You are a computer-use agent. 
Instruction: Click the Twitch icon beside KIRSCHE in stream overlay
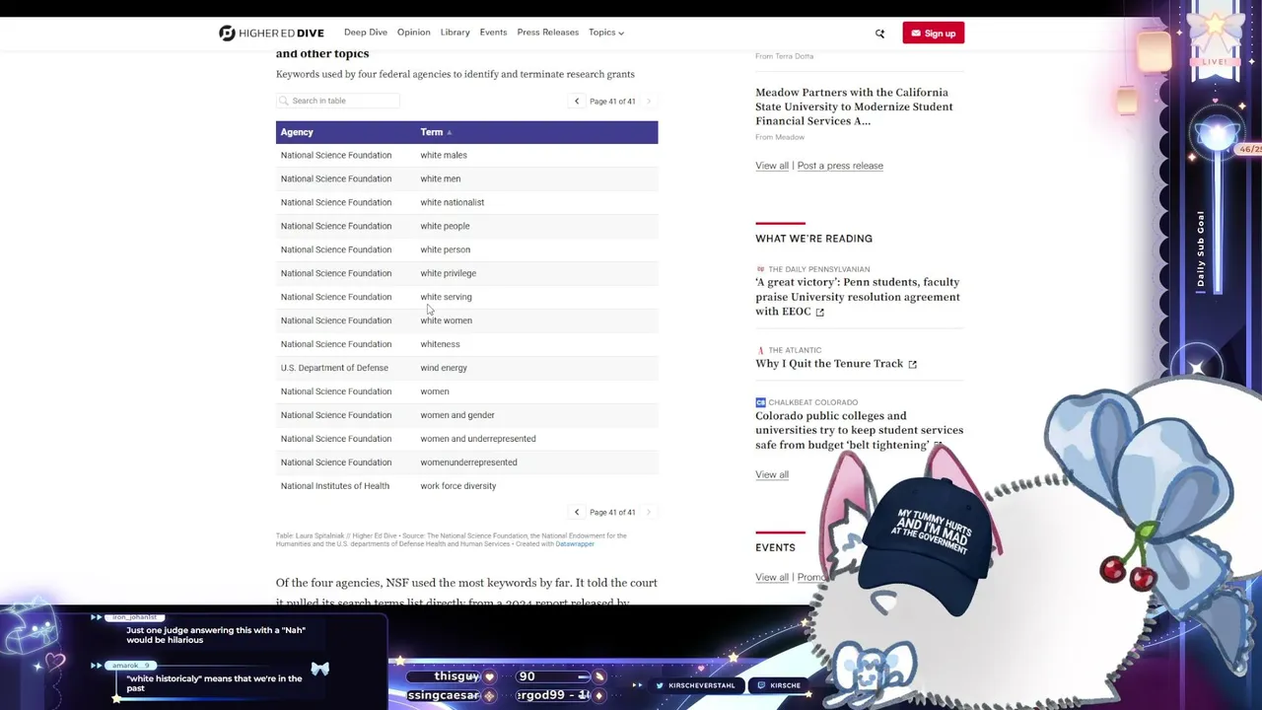click(x=761, y=685)
